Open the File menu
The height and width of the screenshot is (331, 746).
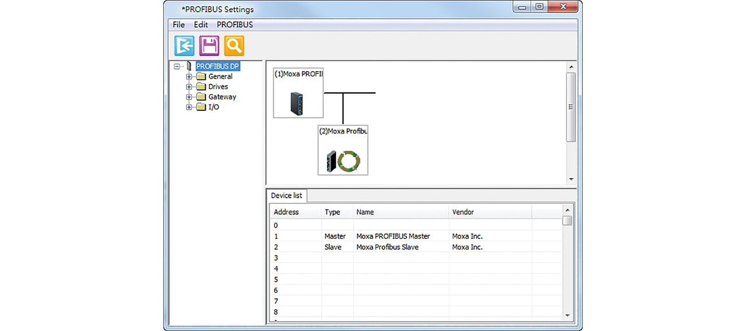(179, 25)
